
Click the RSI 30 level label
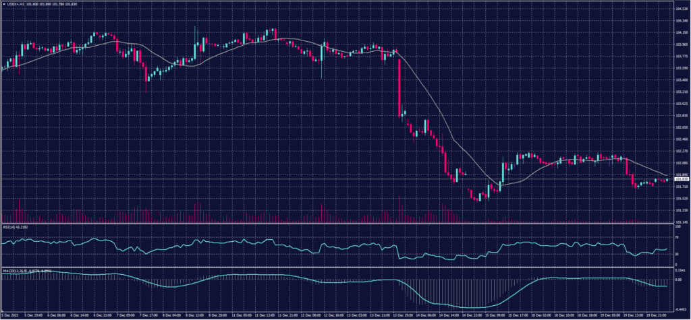coord(677,254)
